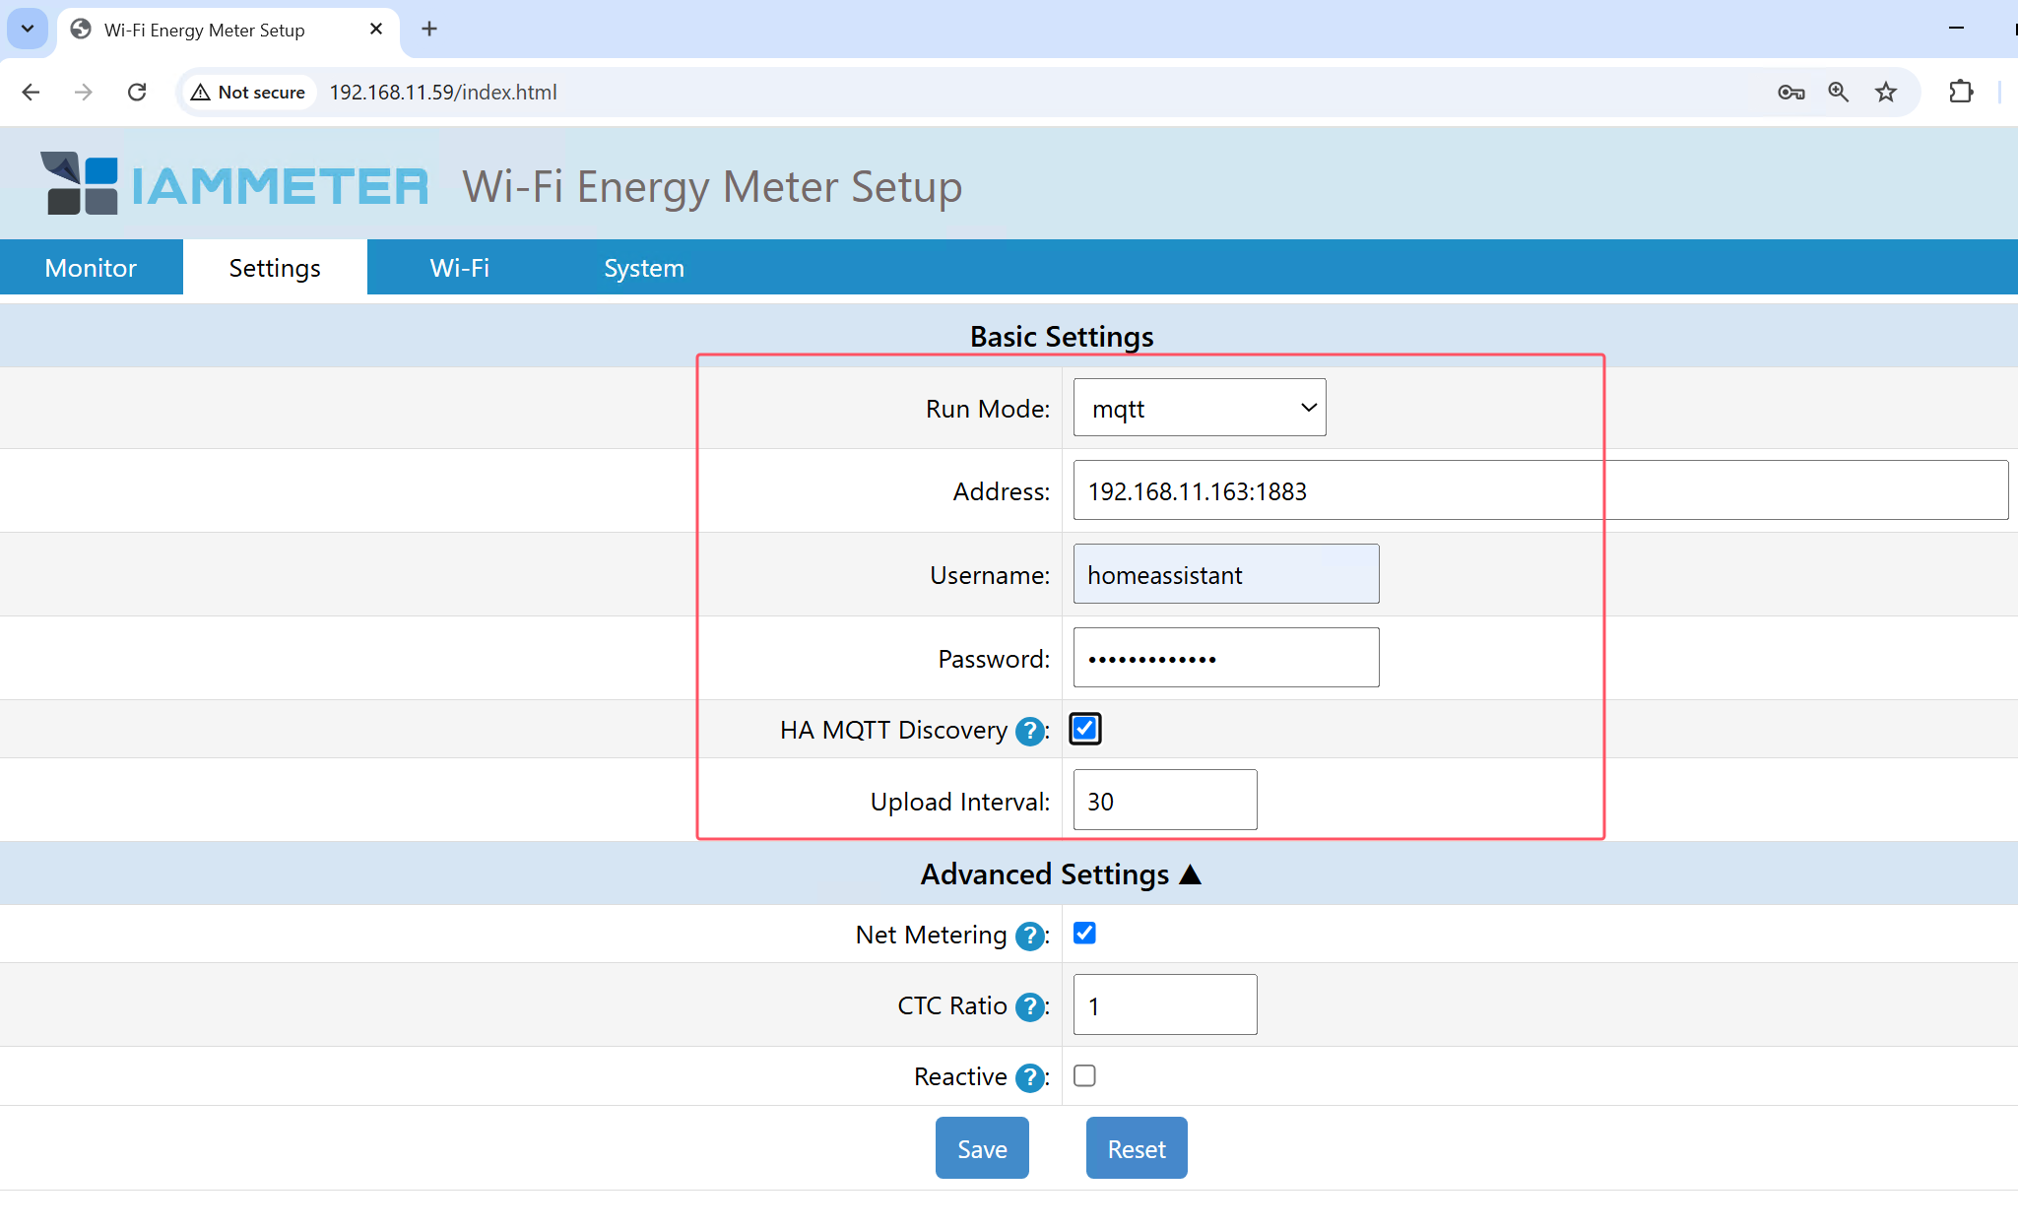Open the tab search chevron button

28,30
